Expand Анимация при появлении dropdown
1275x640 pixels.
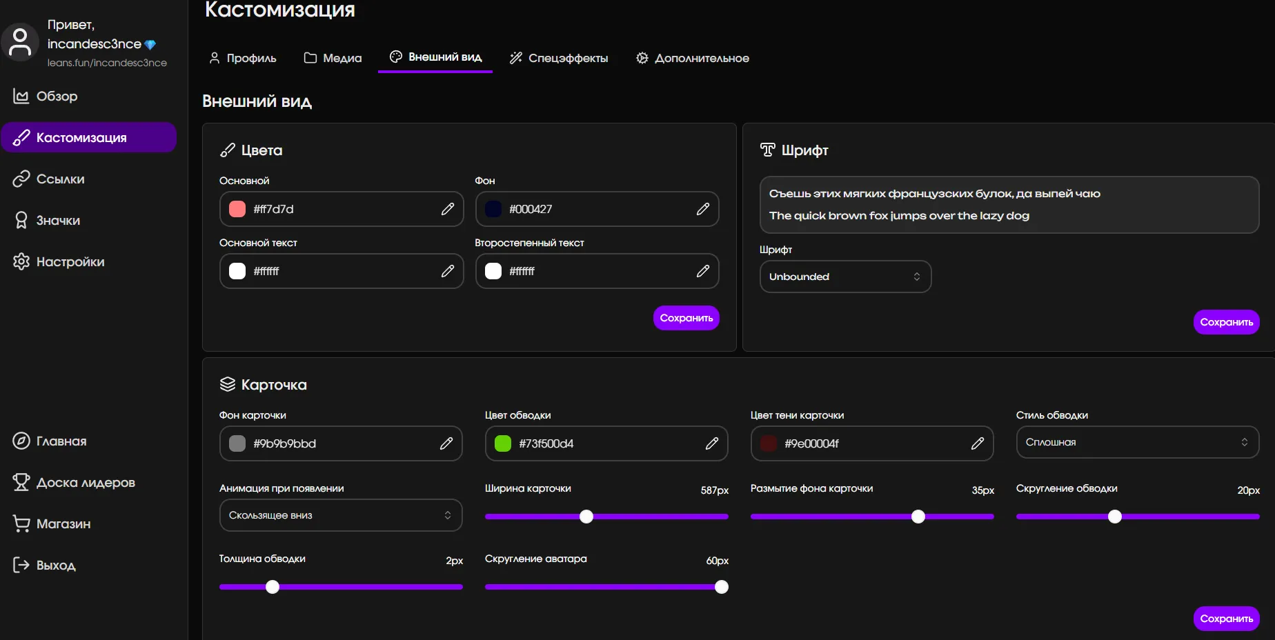(x=340, y=515)
